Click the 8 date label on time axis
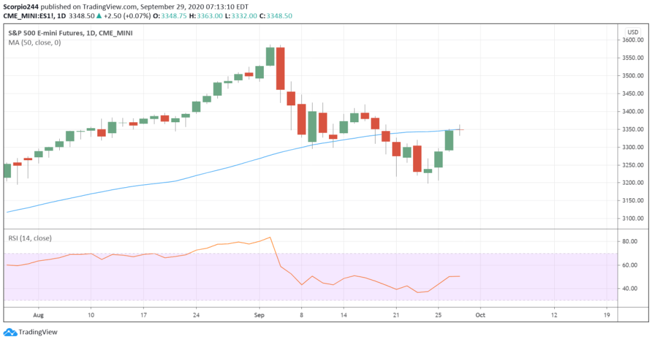The height and width of the screenshot is (342, 652). 301,315
